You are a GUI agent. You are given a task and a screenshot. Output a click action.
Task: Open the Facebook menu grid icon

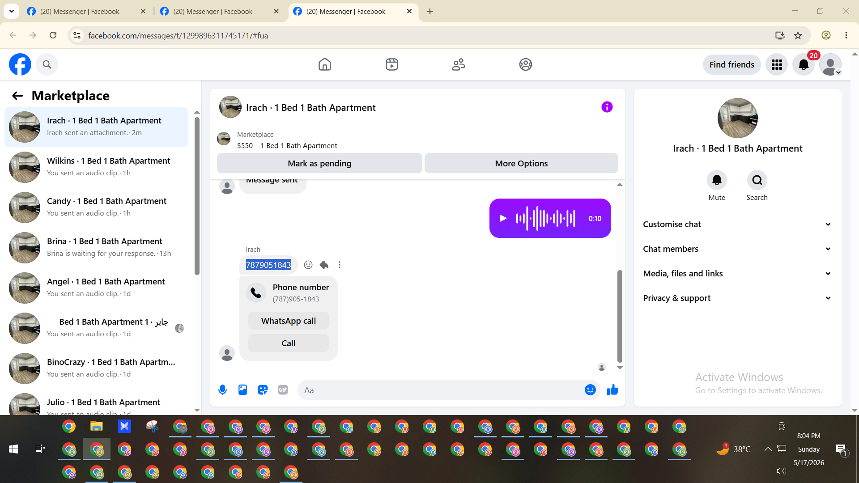777,65
